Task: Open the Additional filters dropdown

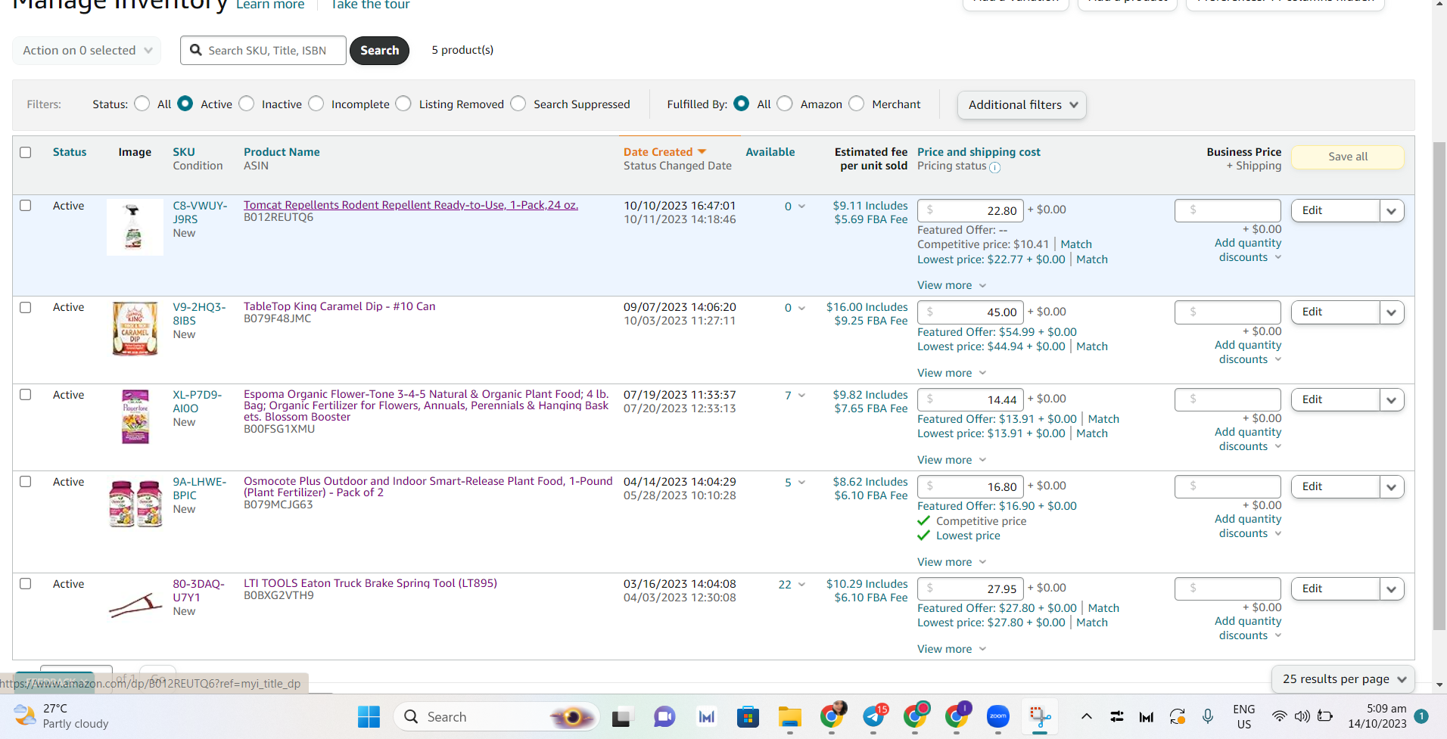Action: tap(1022, 105)
